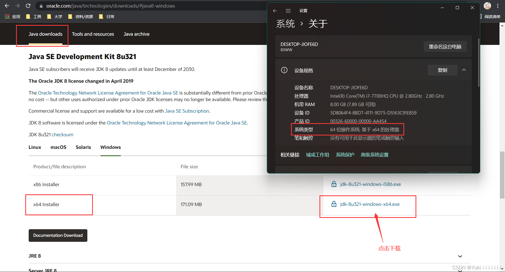Click the File size column header
Viewport: 505px width, 272px height.
coord(189,167)
